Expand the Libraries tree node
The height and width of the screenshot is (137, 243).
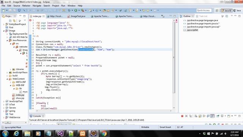point(11,69)
